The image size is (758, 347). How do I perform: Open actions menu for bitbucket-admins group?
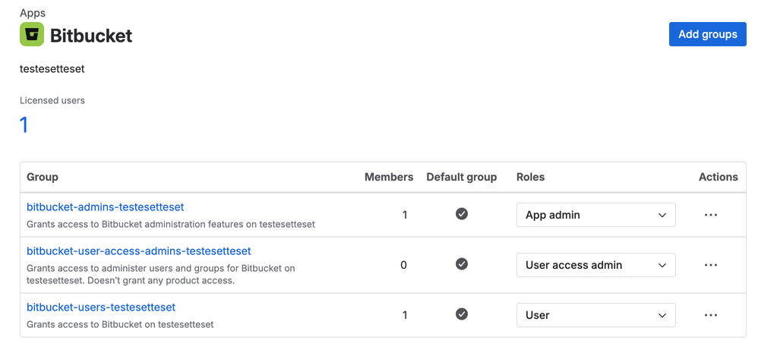[710, 215]
